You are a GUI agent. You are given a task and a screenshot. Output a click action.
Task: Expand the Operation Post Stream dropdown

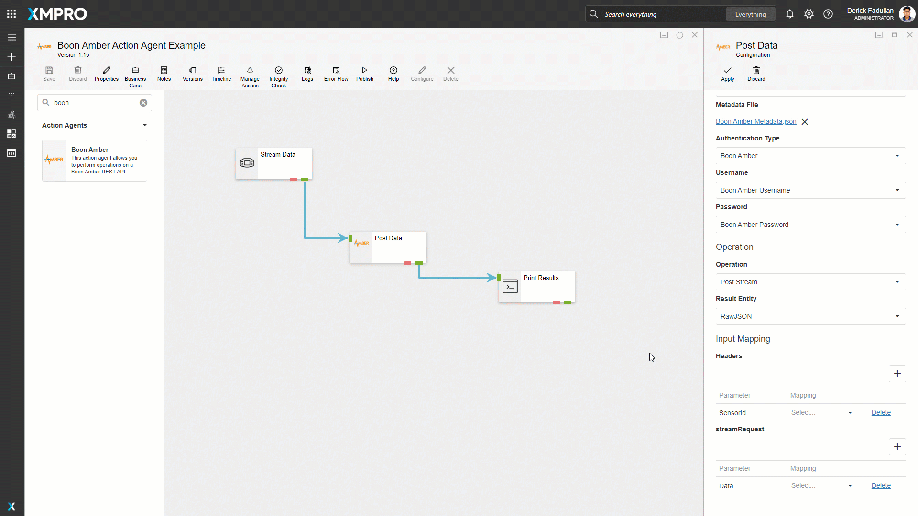pyautogui.click(x=810, y=282)
